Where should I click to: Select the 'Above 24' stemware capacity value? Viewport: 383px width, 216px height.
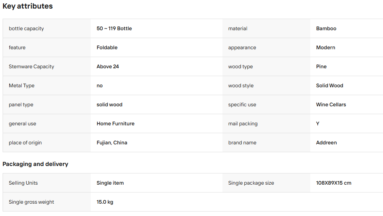click(108, 66)
